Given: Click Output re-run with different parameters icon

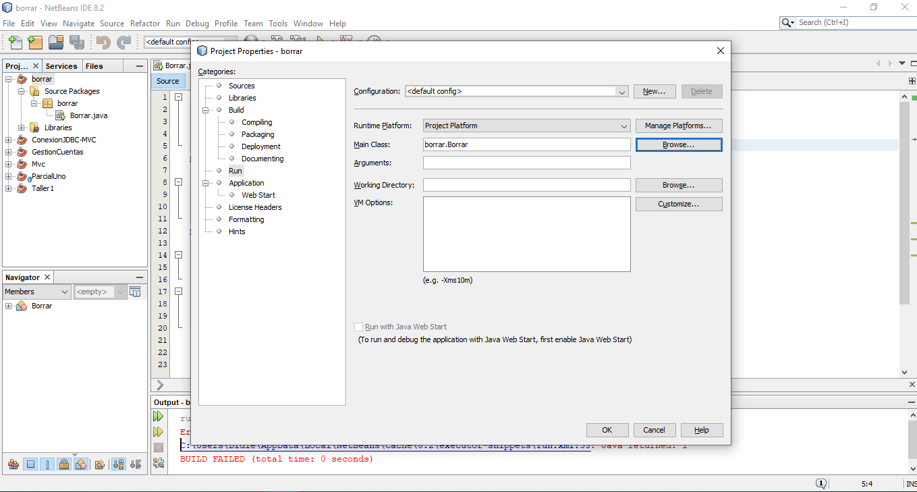Looking at the screenshot, I should pos(159,432).
